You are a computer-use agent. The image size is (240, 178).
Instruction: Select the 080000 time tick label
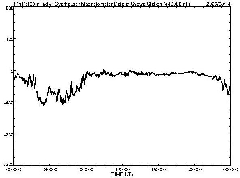(86, 170)
